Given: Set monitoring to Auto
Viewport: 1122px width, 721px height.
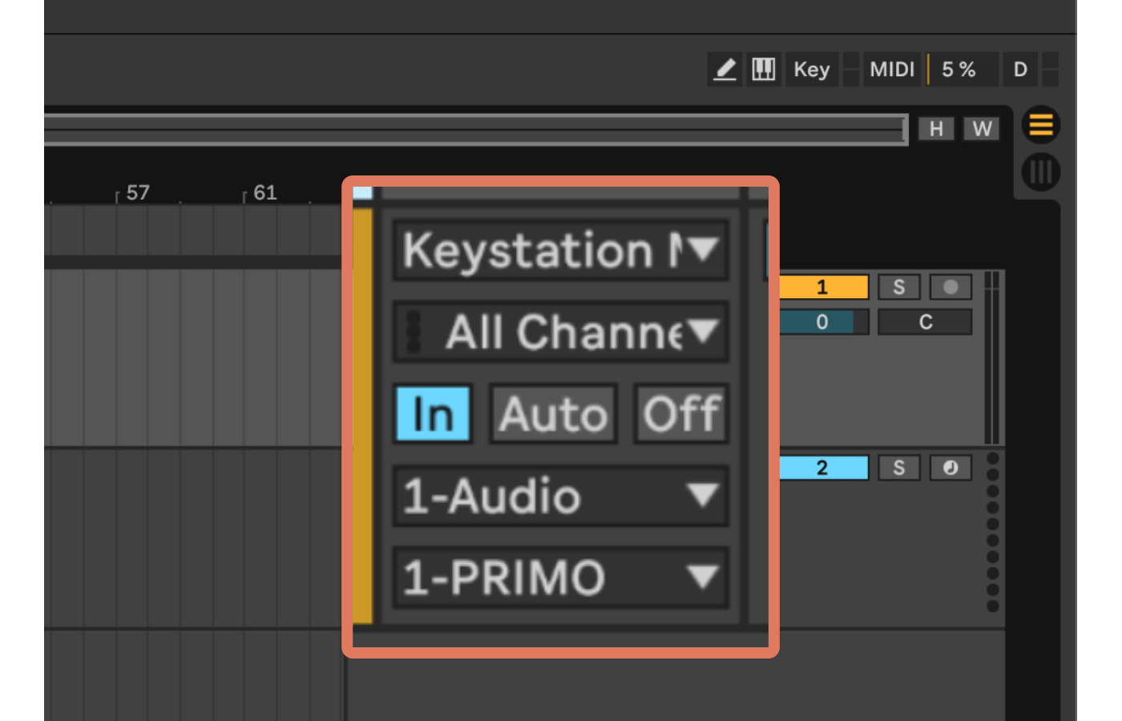Looking at the screenshot, I should point(553,413).
